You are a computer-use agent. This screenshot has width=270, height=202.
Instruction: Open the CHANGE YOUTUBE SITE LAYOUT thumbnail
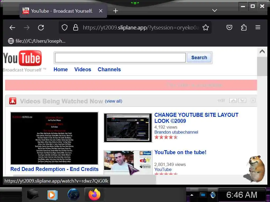click(128, 128)
